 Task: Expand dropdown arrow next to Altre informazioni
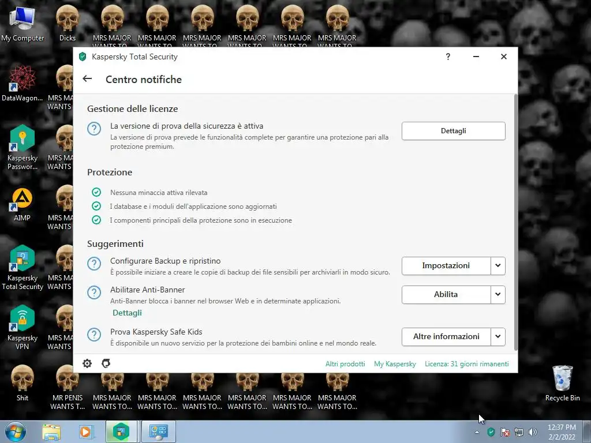click(x=498, y=336)
